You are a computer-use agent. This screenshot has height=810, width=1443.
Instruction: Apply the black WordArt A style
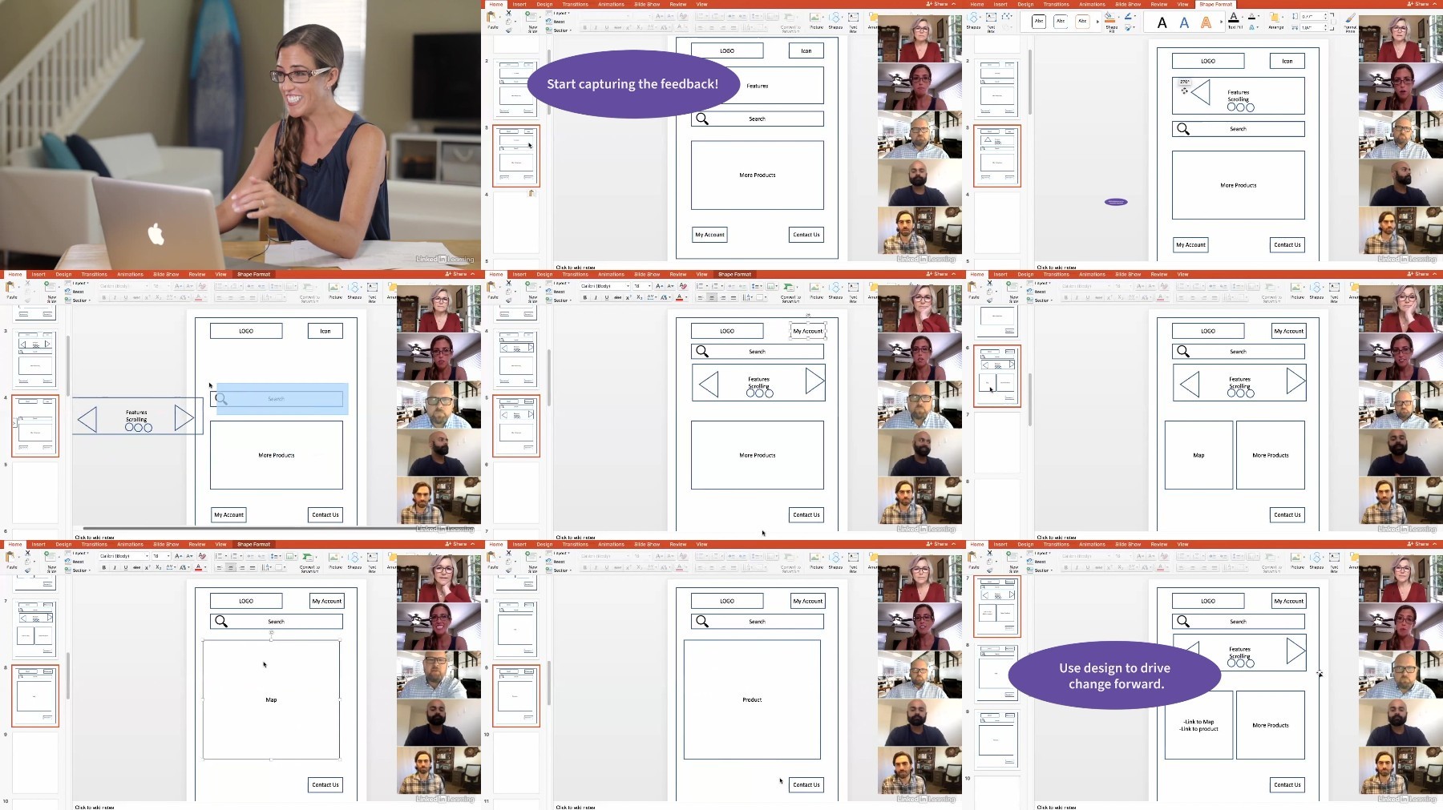(1162, 22)
